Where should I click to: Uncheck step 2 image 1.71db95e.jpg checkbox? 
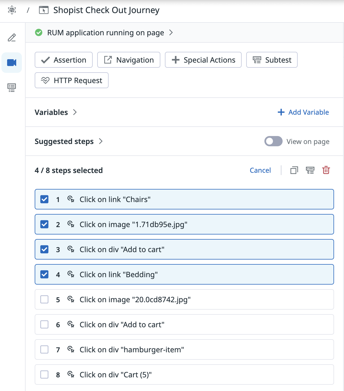point(44,224)
